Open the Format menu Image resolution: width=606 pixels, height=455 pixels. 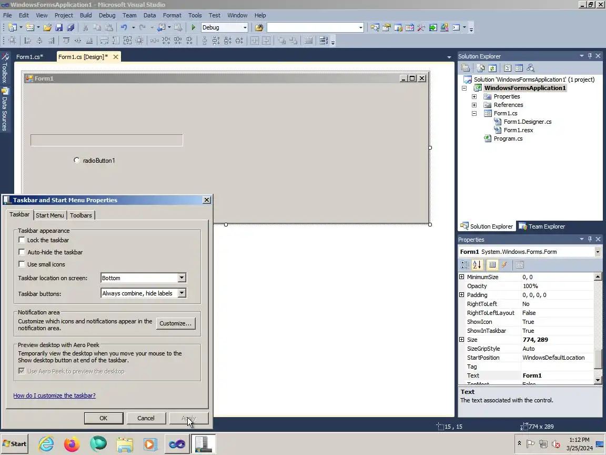click(172, 15)
